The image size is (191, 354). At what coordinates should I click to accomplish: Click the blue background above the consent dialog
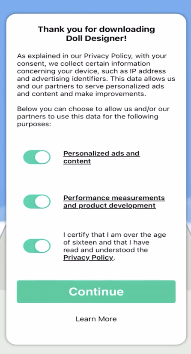(95, 6)
